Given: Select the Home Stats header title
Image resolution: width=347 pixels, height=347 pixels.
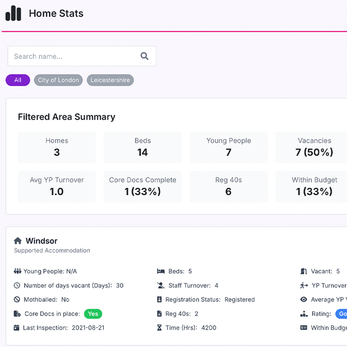Looking at the screenshot, I should [56, 13].
